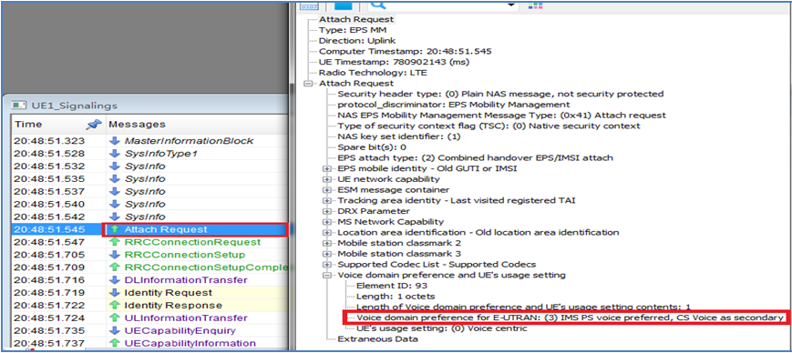Click the uplink arrow beside ULInformationTransfer

click(x=115, y=318)
